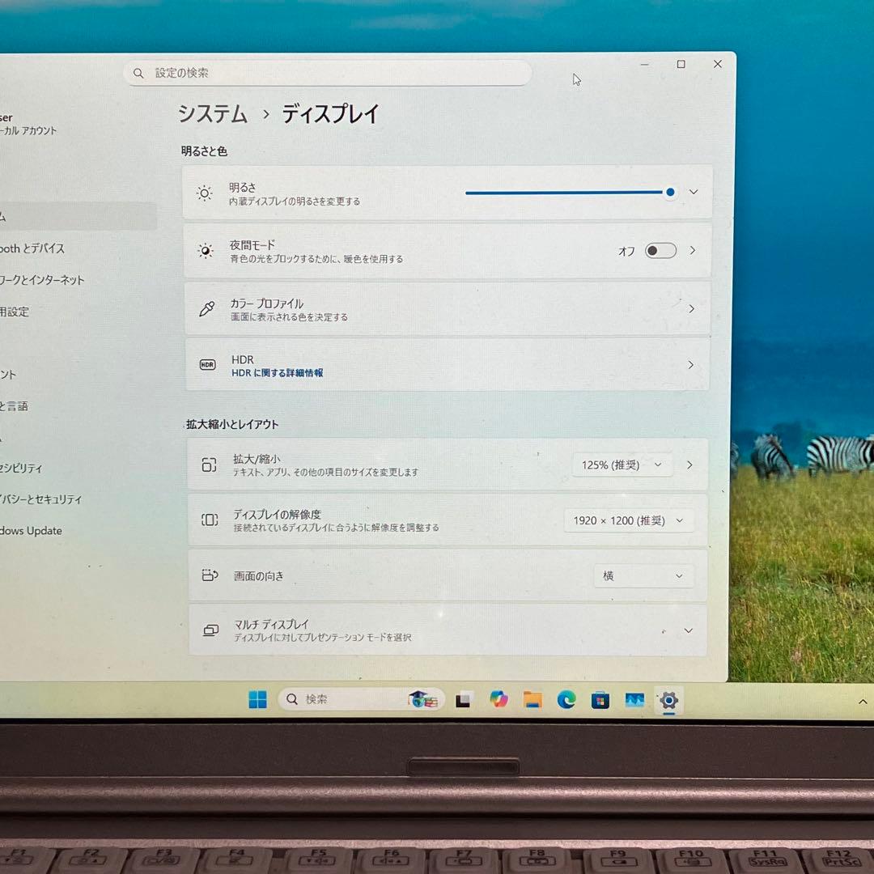Expand the 明るさ brightness options chevron
874x874 pixels.
694,193
